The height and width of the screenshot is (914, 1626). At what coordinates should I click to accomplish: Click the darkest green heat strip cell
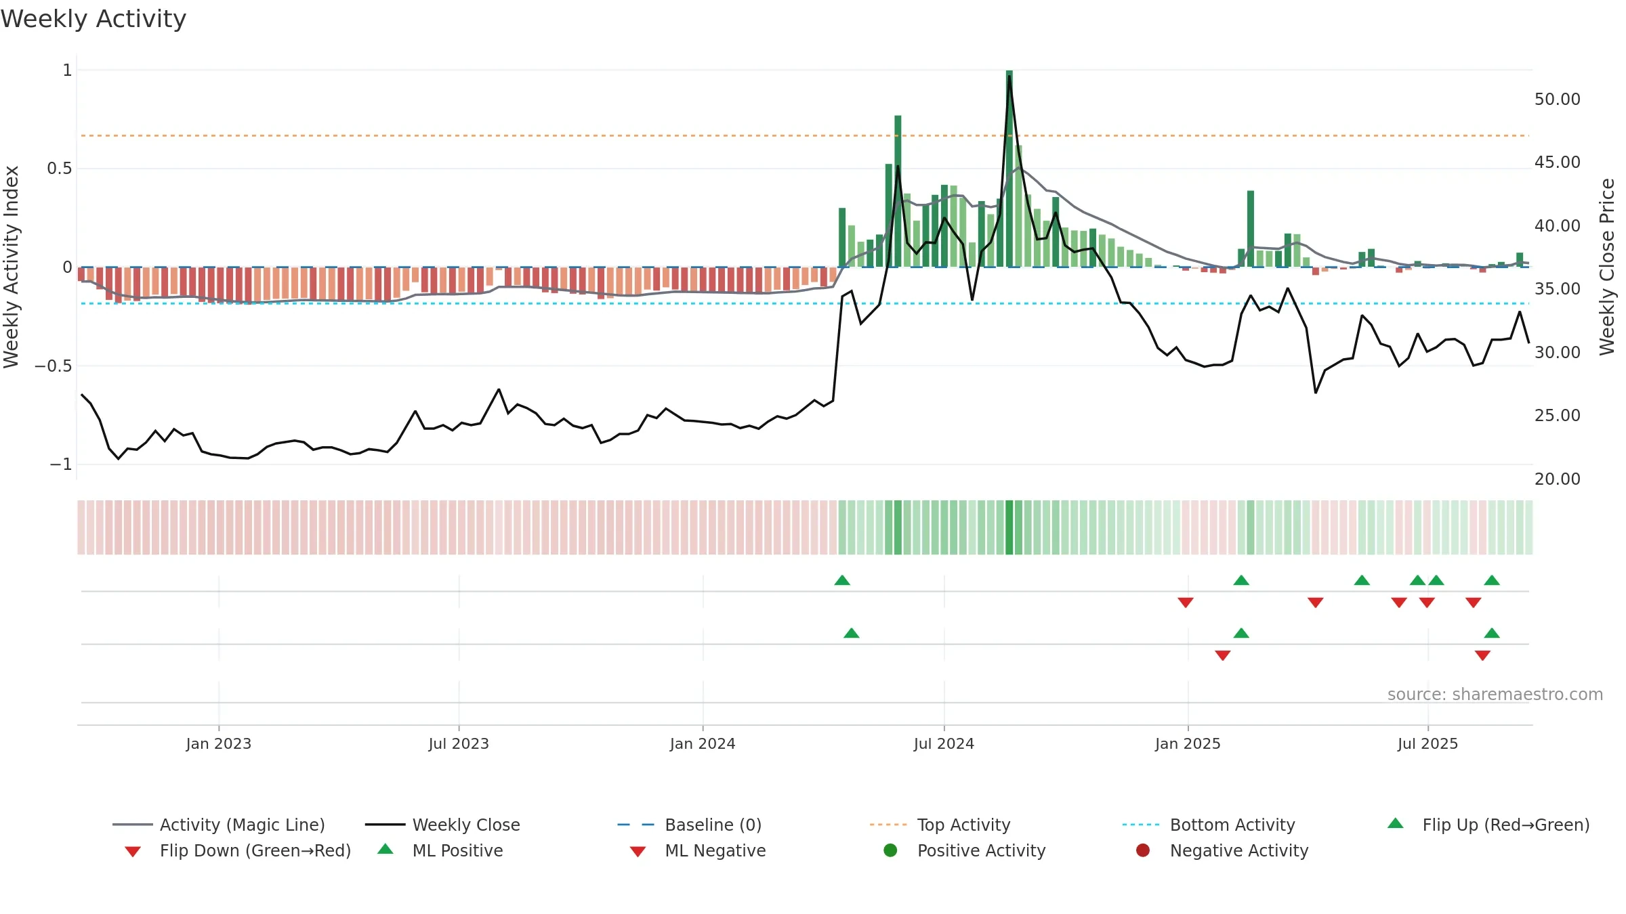pos(1009,527)
